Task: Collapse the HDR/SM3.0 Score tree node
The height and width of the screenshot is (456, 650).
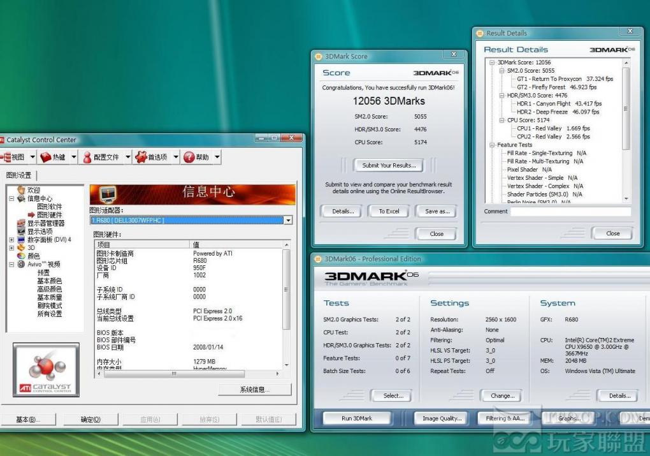Action: tap(502, 96)
